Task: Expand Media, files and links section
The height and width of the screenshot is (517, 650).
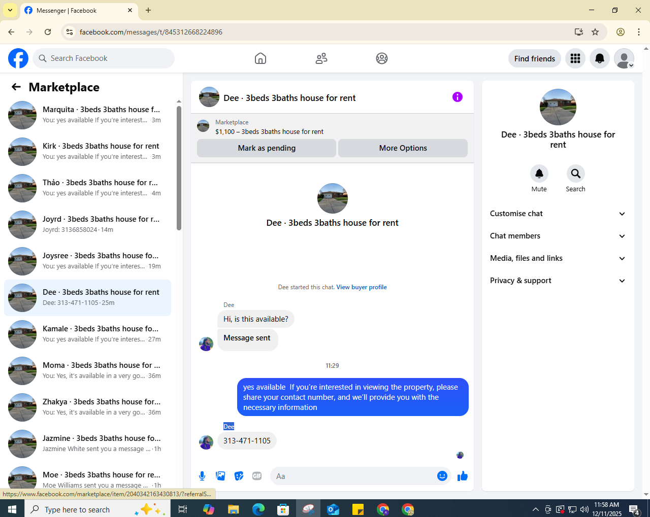Action: pyautogui.click(x=558, y=258)
